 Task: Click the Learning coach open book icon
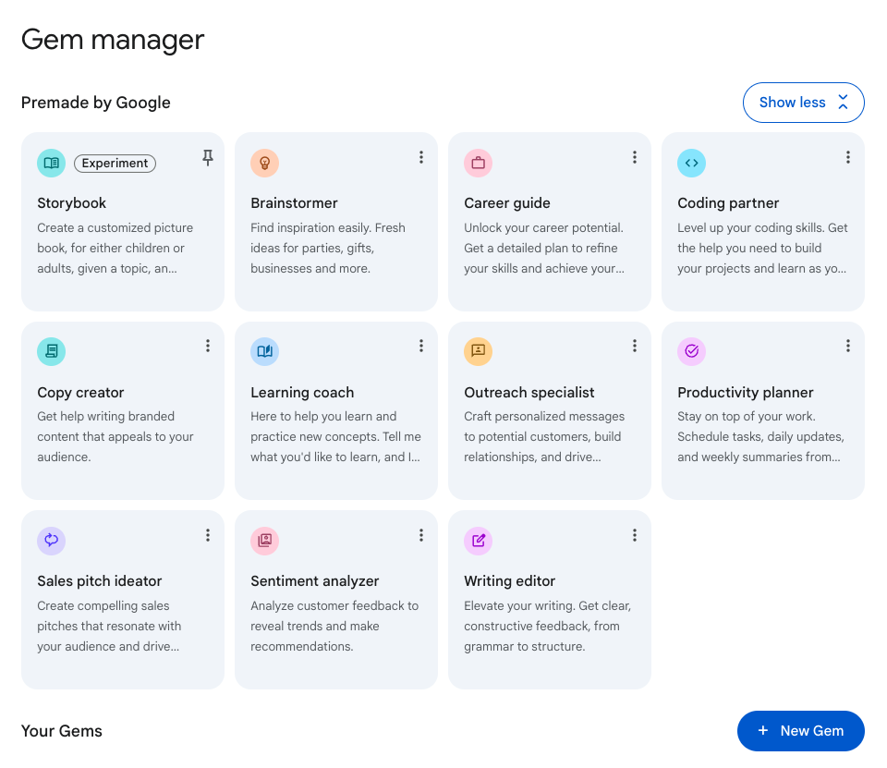(x=264, y=351)
